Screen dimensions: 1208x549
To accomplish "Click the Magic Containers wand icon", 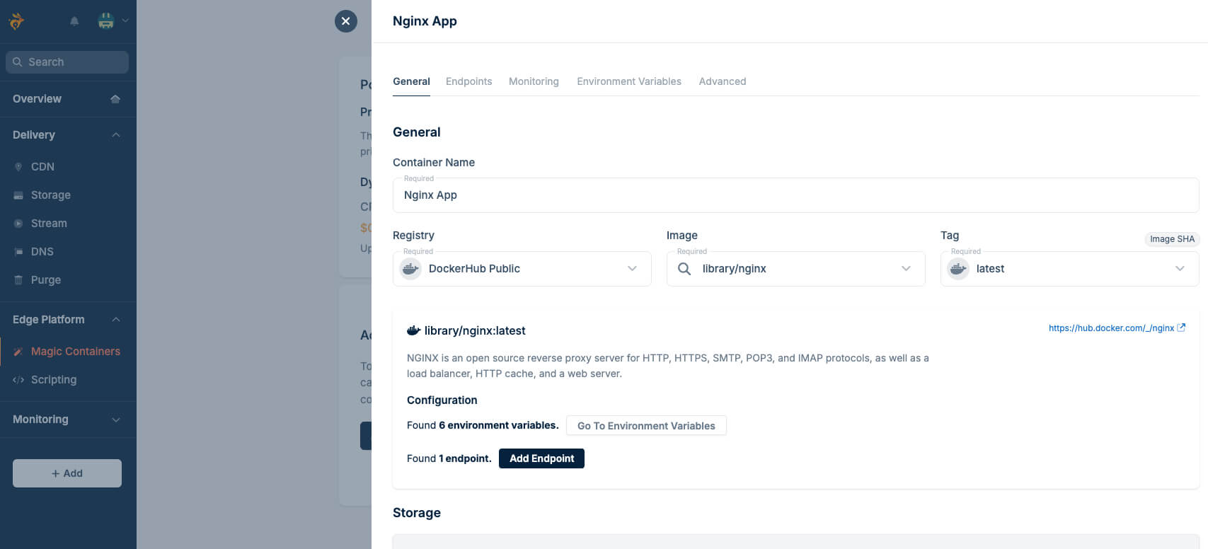I will coord(18,352).
